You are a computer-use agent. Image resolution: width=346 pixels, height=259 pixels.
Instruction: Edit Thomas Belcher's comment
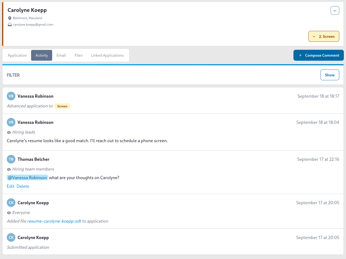pyautogui.click(x=11, y=186)
